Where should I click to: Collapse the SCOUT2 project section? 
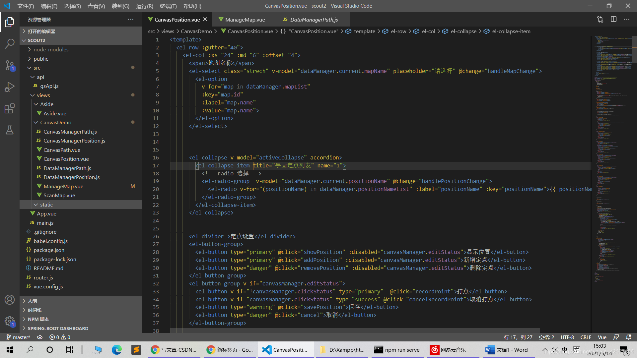(x=81, y=40)
